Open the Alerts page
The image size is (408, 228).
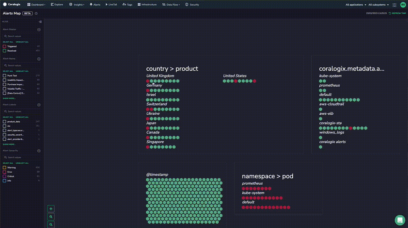click(x=95, y=5)
